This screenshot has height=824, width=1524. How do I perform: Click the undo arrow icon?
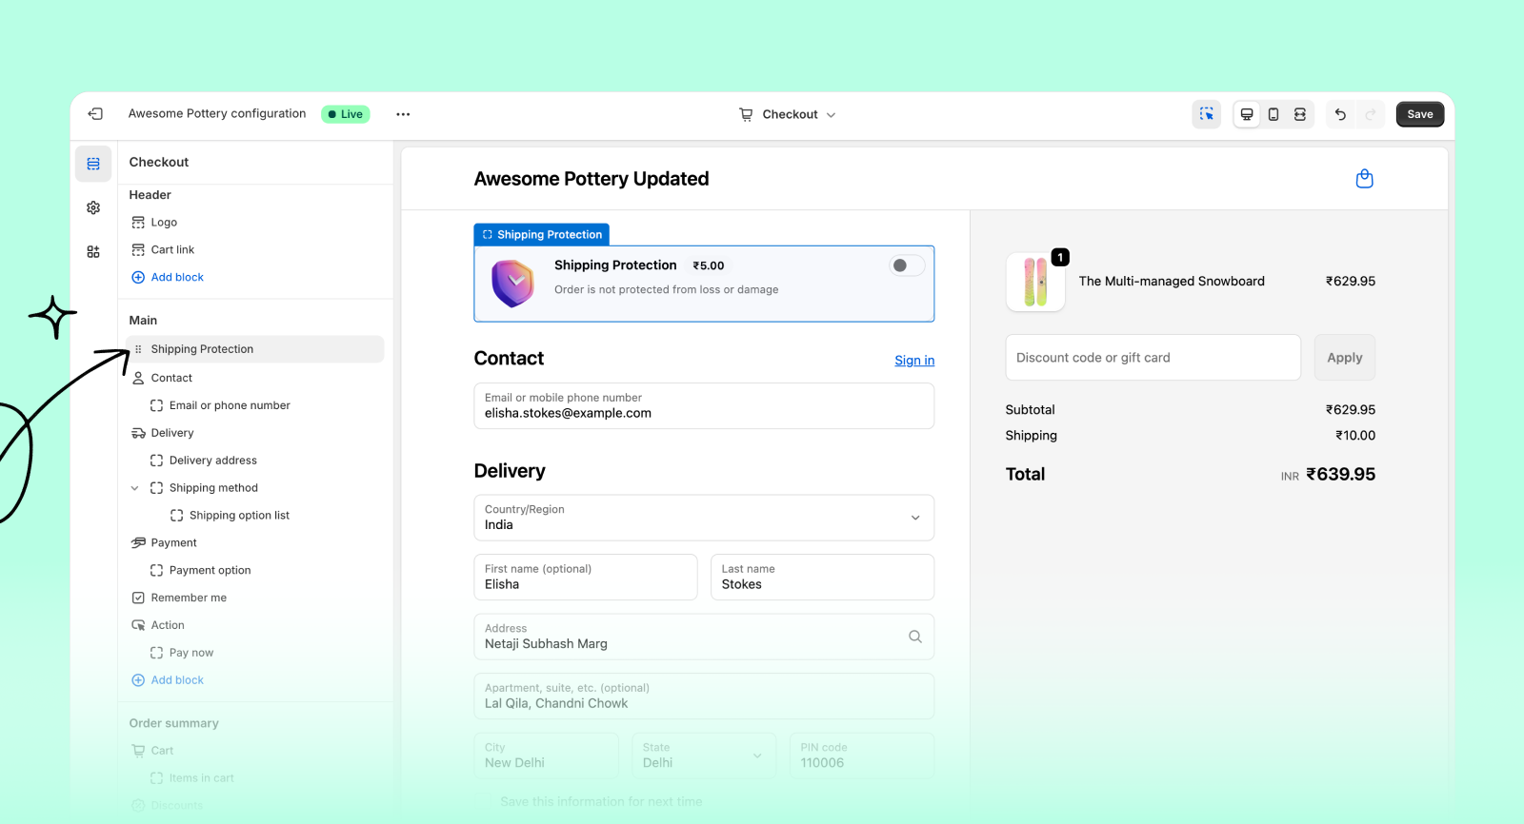coord(1340,114)
